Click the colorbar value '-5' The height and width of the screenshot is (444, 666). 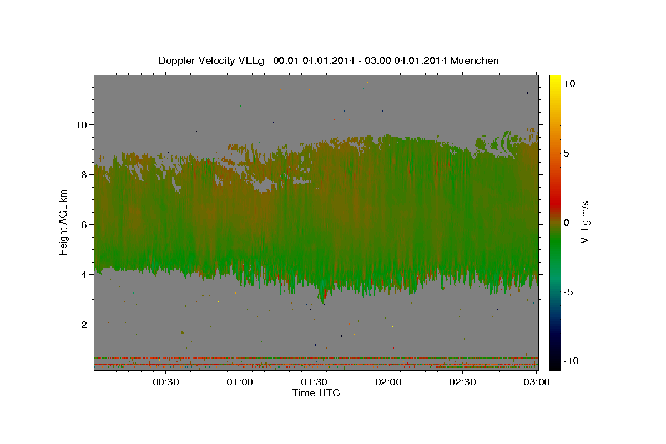pyautogui.click(x=569, y=292)
